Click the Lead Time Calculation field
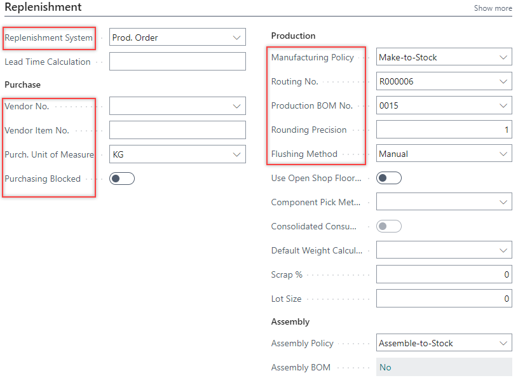Image resolution: width=518 pixels, height=385 pixels. (177, 62)
